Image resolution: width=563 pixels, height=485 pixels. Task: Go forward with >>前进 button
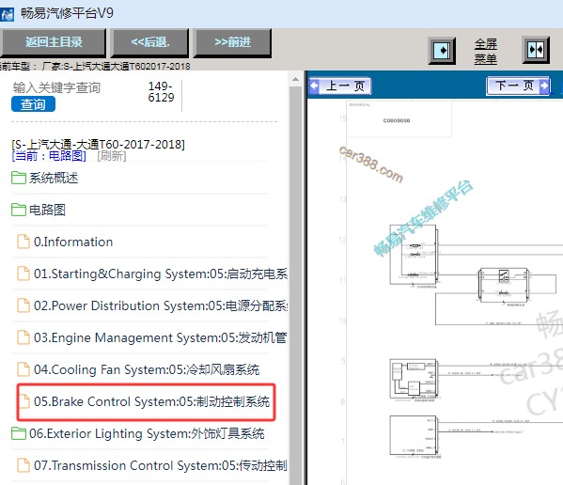coord(232,42)
